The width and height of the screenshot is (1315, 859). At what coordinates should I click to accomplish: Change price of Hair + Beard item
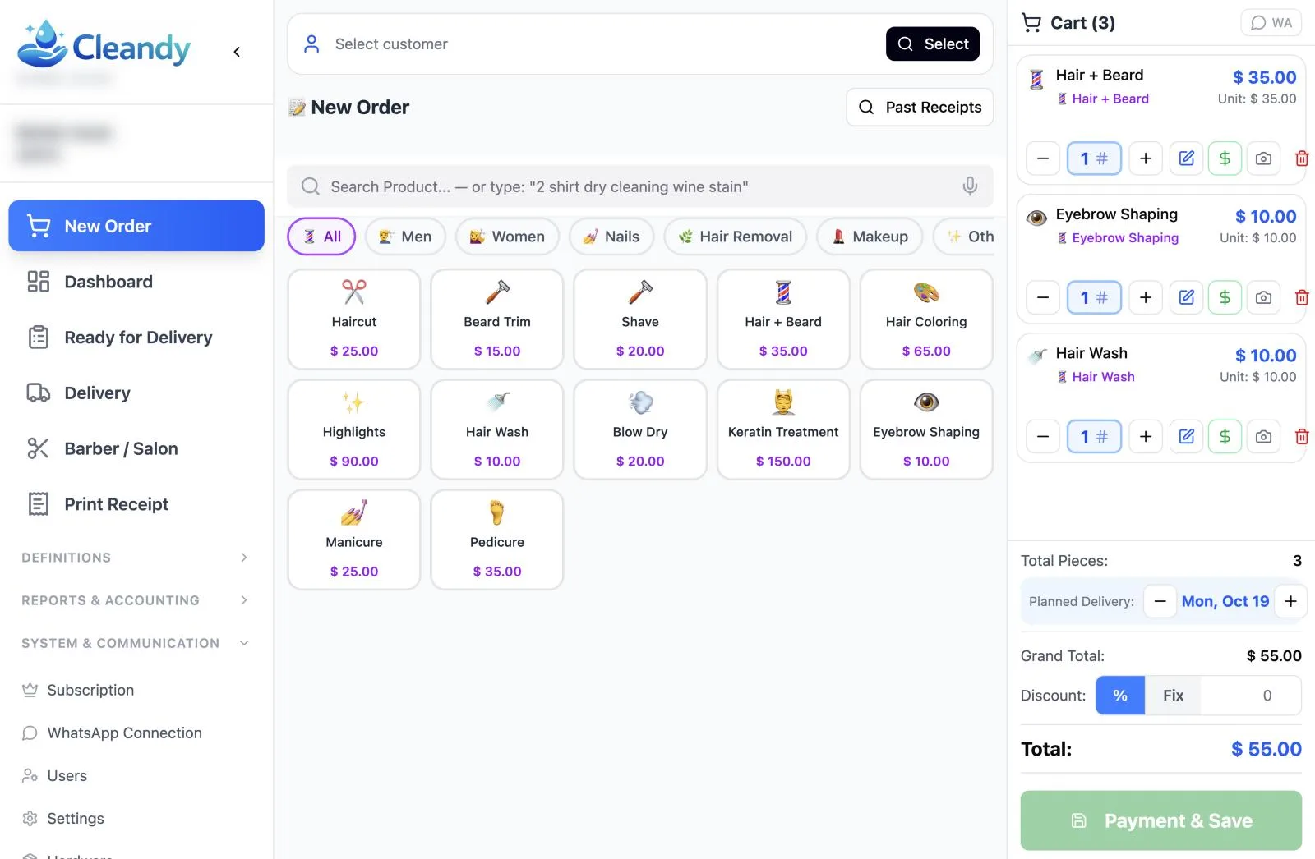pos(1225,158)
